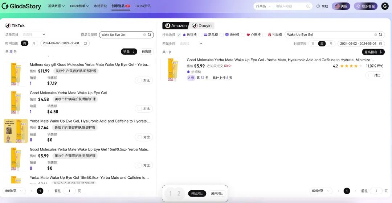Click the TikTok 前往 page number field
The width and height of the screenshot is (392, 203).
(x=69, y=191)
